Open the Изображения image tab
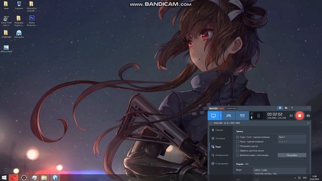This screenshot has height=181, width=322. click(x=220, y=155)
